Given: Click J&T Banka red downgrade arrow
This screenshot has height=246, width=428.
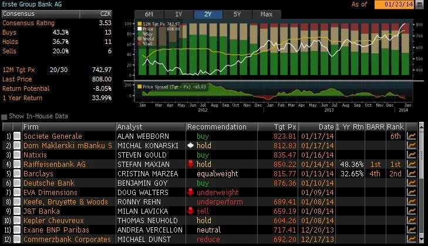Looking at the screenshot, I should pyautogui.click(x=190, y=211).
